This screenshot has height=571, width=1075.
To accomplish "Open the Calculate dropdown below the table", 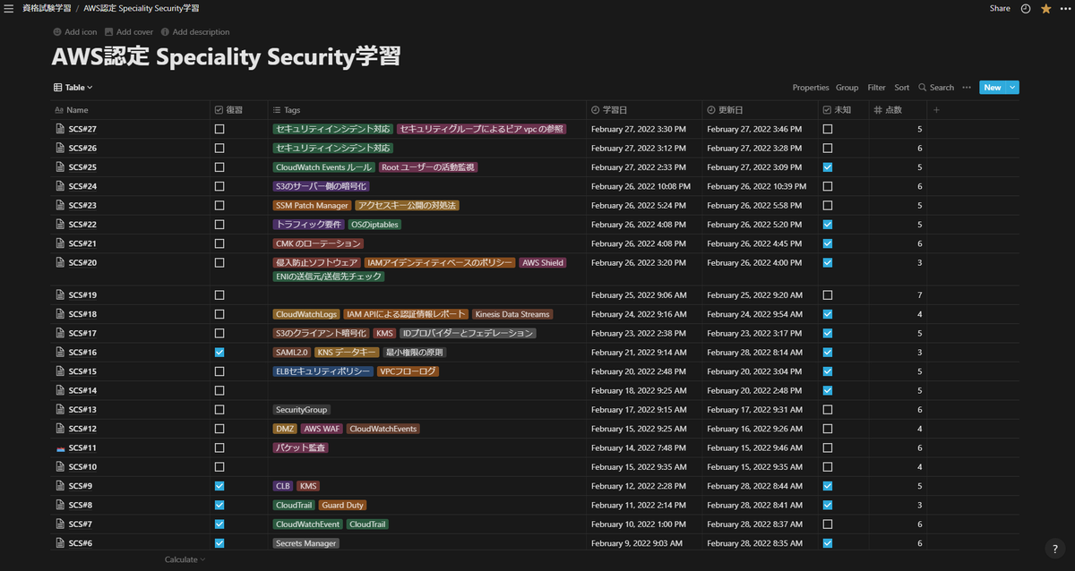I will pyautogui.click(x=185, y=559).
